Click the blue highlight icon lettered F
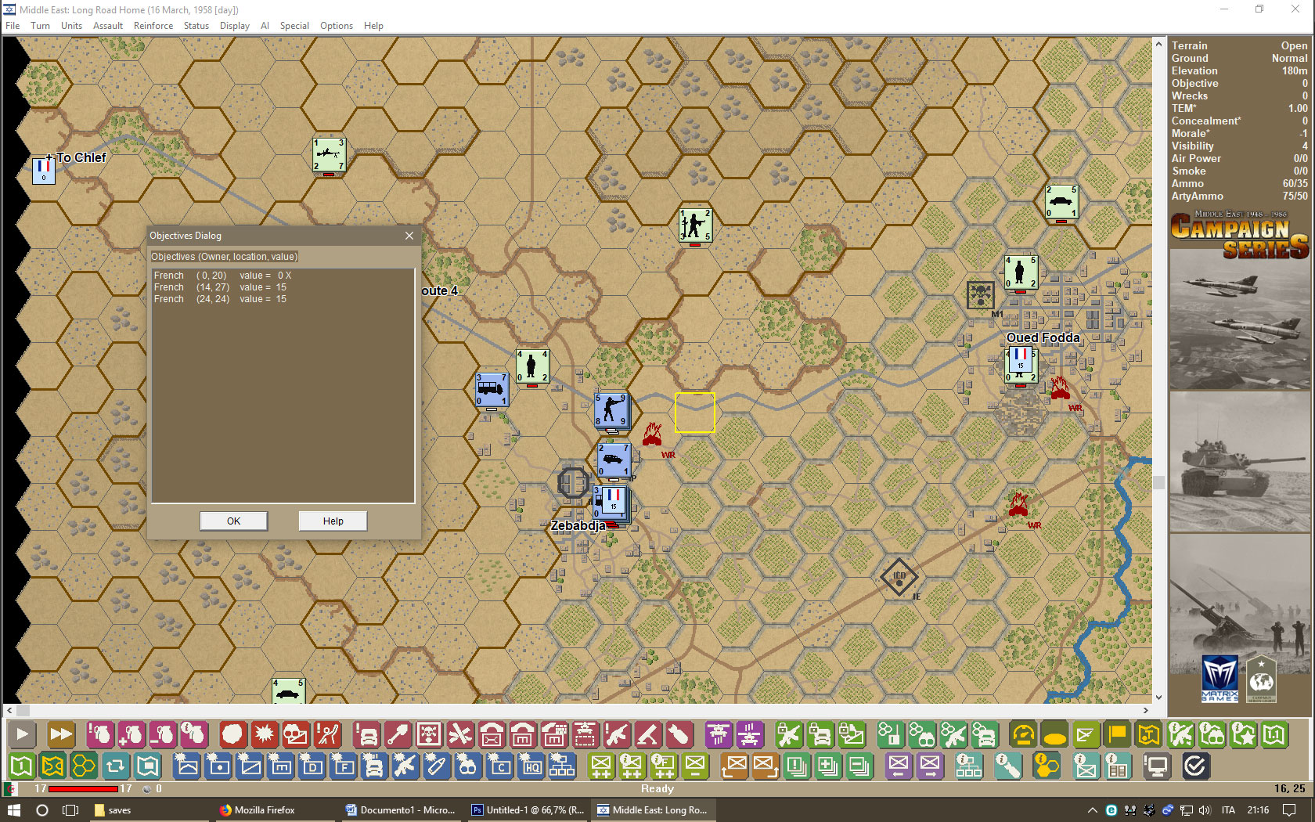 343,766
